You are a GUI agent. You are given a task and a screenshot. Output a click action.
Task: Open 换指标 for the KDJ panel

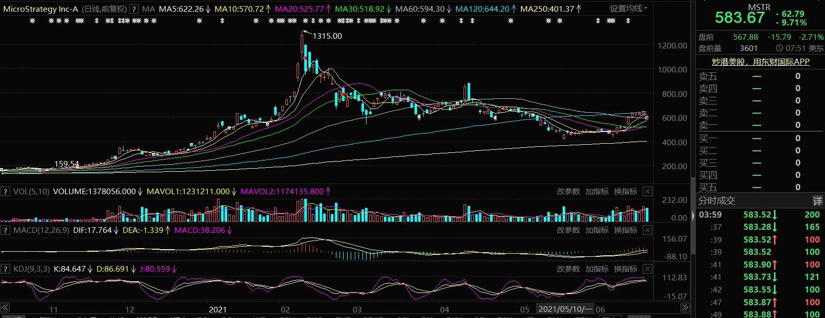click(625, 269)
